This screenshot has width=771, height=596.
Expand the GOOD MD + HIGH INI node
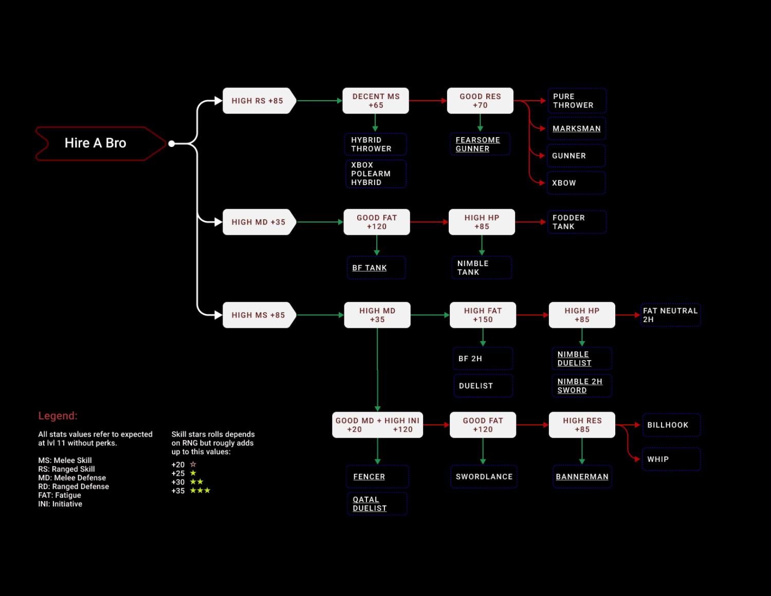[377, 424]
